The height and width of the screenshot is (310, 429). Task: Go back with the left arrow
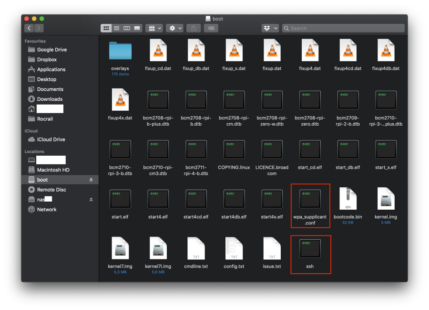point(29,28)
